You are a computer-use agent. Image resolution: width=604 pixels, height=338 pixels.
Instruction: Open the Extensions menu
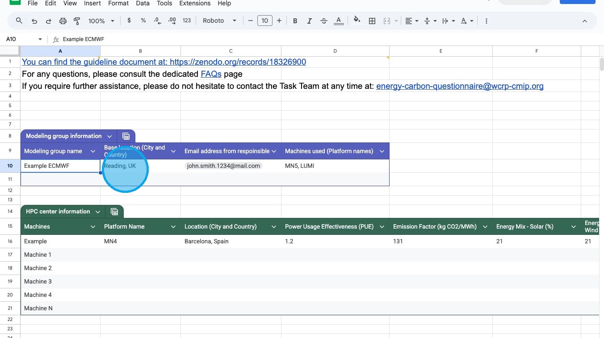click(x=195, y=4)
